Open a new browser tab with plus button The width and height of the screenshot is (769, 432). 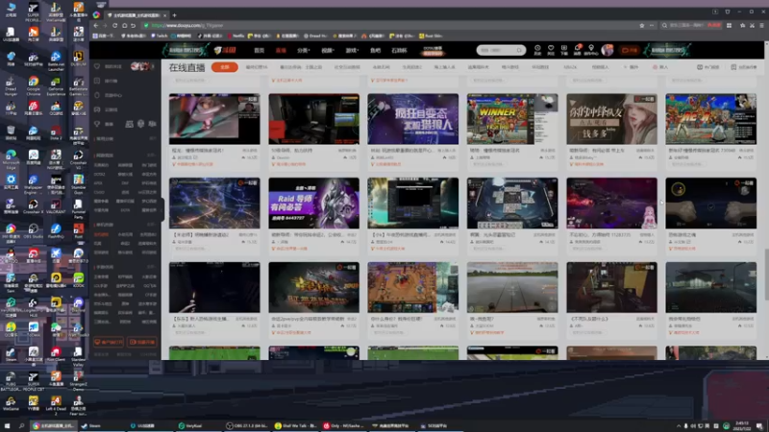(175, 15)
